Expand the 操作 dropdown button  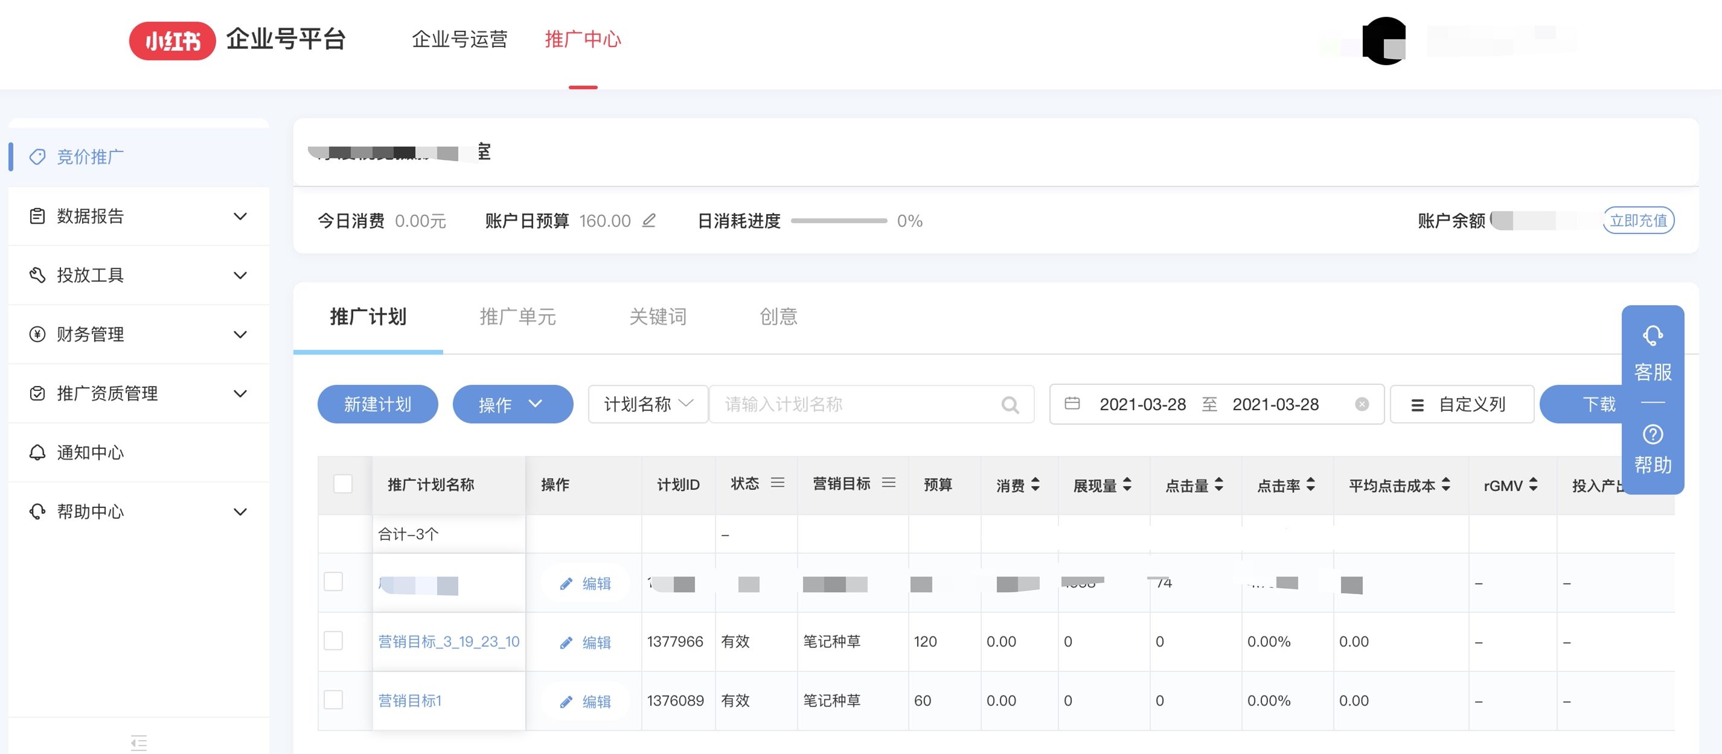click(x=513, y=404)
